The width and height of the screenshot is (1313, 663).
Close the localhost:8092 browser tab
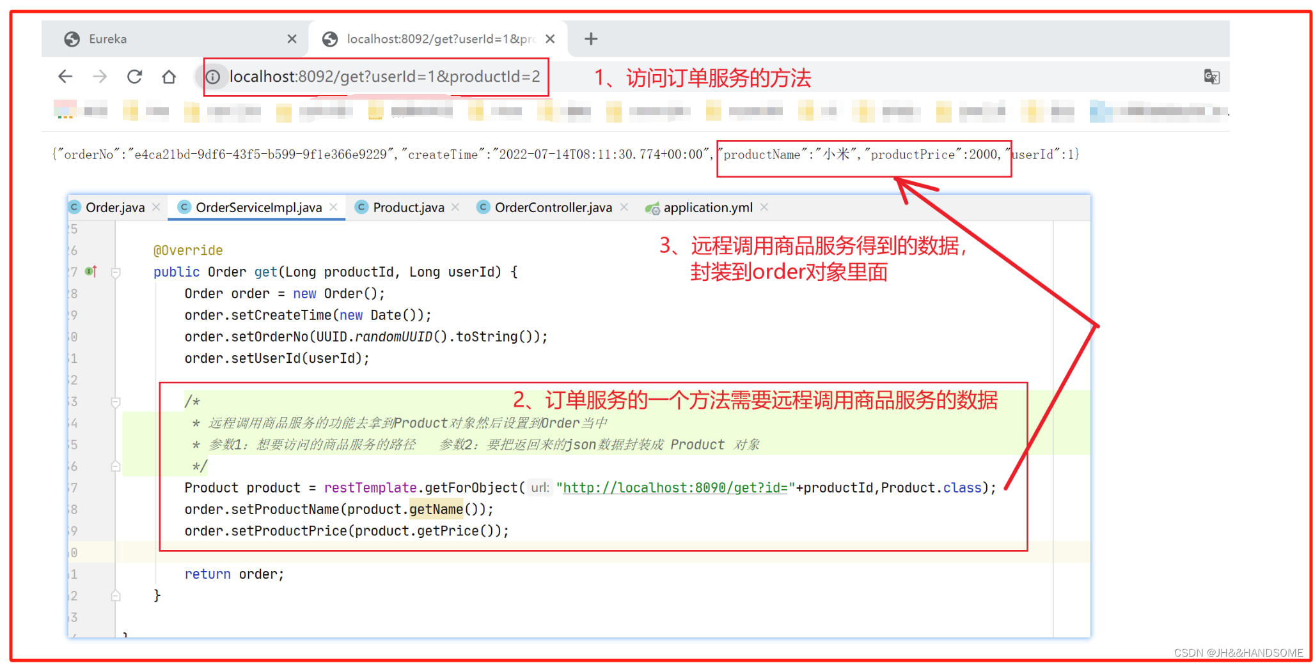click(x=550, y=39)
